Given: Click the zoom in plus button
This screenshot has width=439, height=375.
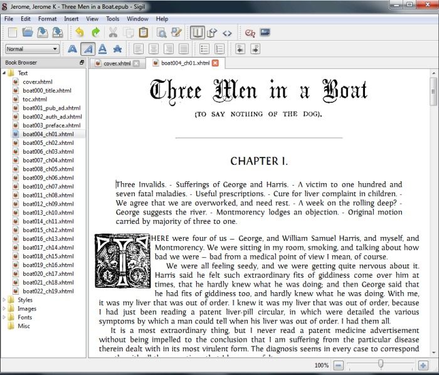Looking at the screenshot, I should tap(423, 365).
